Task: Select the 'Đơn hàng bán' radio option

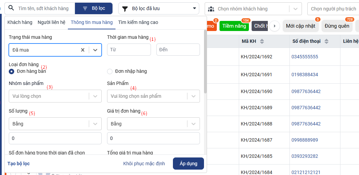Action: coord(11,71)
